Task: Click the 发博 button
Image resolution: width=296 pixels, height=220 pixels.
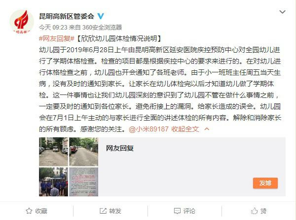Action: tap(265, 183)
